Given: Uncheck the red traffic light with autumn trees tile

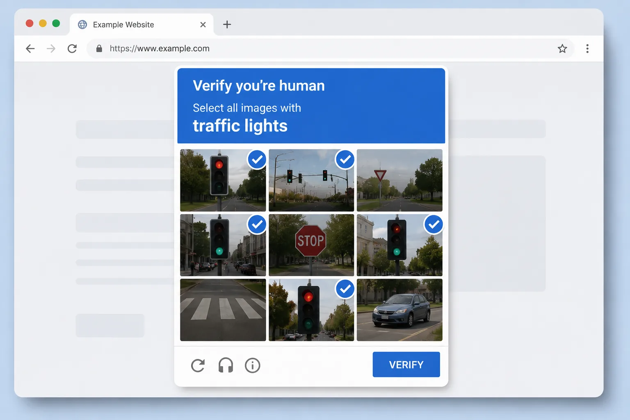Looking at the screenshot, I should [311, 310].
